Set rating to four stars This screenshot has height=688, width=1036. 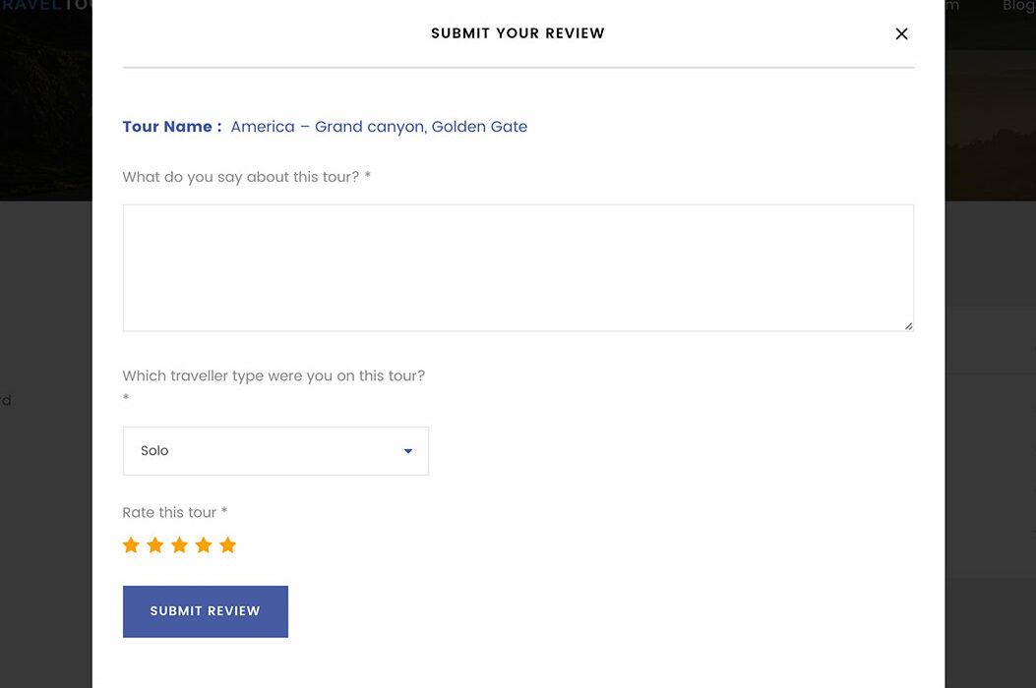tap(204, 545)
